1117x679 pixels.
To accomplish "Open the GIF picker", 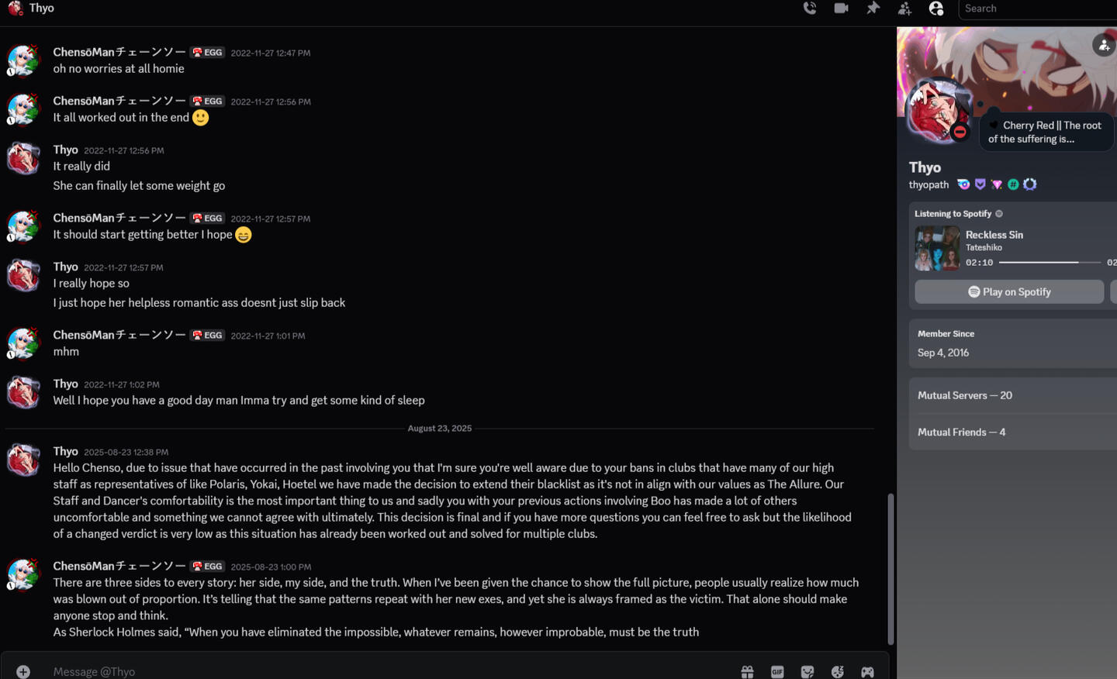I will [x=777, y=671].
